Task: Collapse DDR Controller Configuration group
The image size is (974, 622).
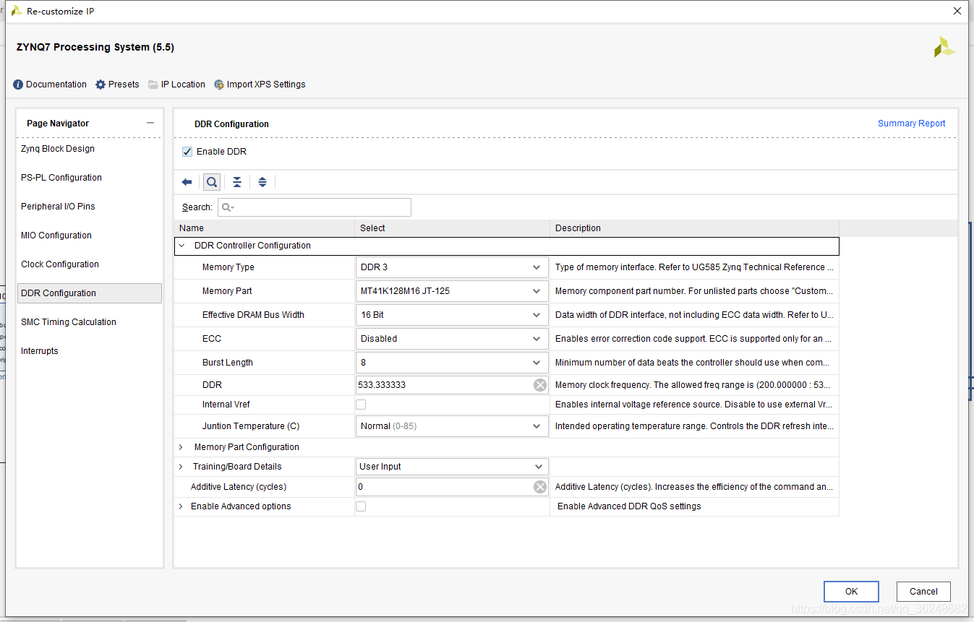Action: pyautogui.click(x=181, y=246)
